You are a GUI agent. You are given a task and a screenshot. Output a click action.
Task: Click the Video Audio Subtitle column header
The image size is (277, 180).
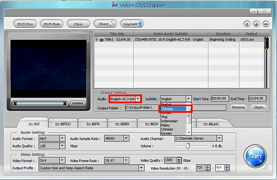(x=171, y=34)
